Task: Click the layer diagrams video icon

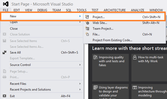Action: point(96,87)
